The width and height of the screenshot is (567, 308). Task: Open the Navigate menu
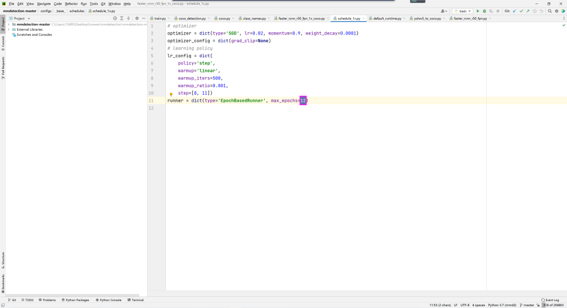tap(44, 4)
